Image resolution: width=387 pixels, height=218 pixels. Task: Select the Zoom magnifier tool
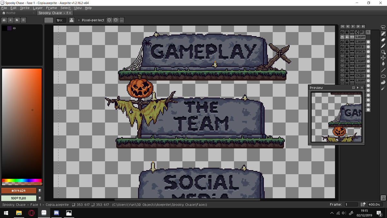point(383,52)
